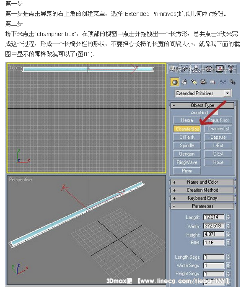241x288 pixels.
Task: Collapse the Parameters rollout
Action: click(202, 206)
